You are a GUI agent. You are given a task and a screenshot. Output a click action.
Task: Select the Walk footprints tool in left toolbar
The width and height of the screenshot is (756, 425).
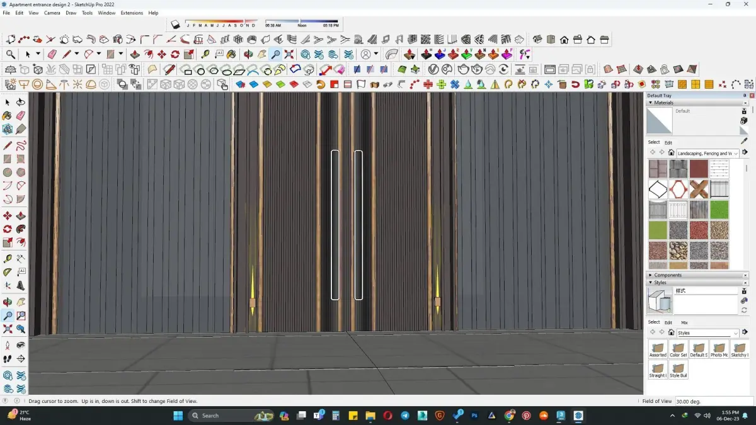click(8, 359)
